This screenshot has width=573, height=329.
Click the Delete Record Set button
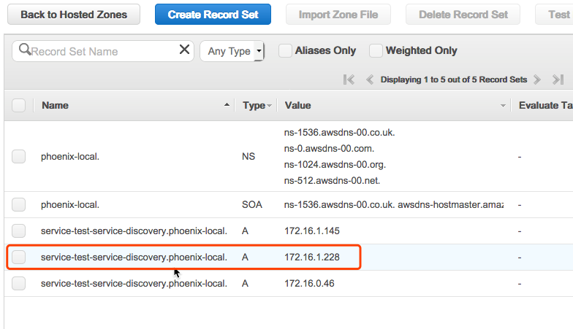pos(463,15)
